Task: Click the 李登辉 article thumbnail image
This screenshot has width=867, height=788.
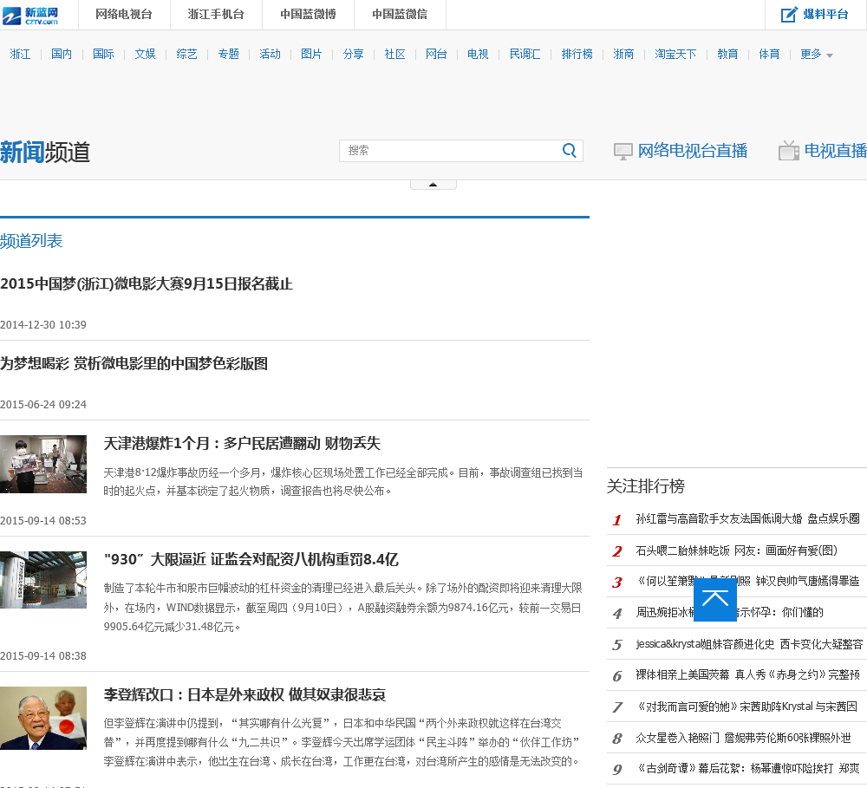Action: tap(43, 718)
